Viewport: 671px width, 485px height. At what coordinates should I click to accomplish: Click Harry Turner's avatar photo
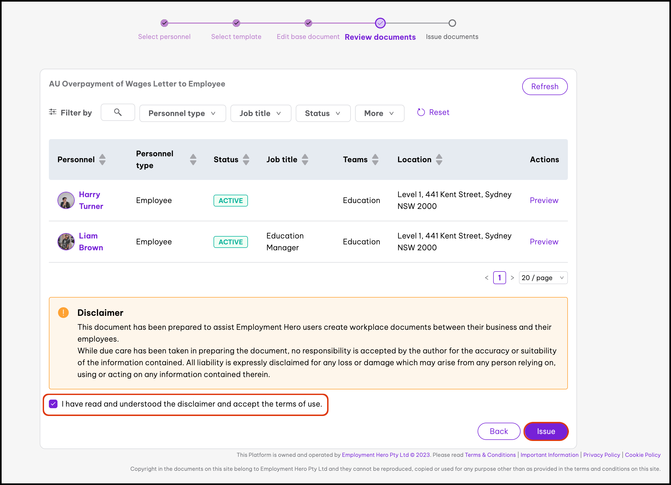(66, 200)
